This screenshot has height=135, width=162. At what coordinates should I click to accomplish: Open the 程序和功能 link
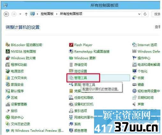tap(19, 65)
